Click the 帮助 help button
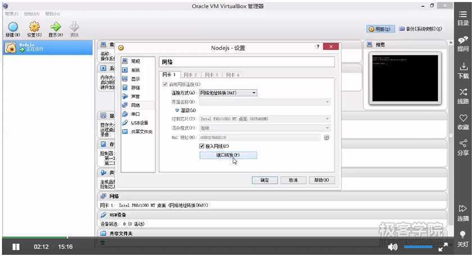 [321, 180]
